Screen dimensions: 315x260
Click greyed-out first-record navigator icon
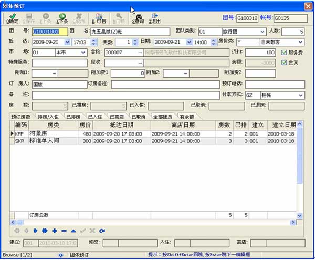pyautogui.click(x=17, y=231)
